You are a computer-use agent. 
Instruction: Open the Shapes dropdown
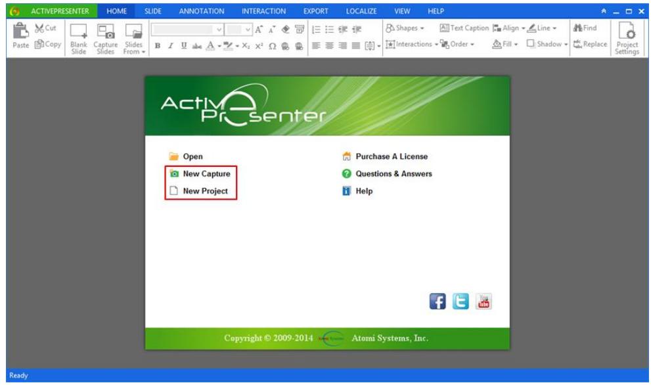(x=405, y=28)
